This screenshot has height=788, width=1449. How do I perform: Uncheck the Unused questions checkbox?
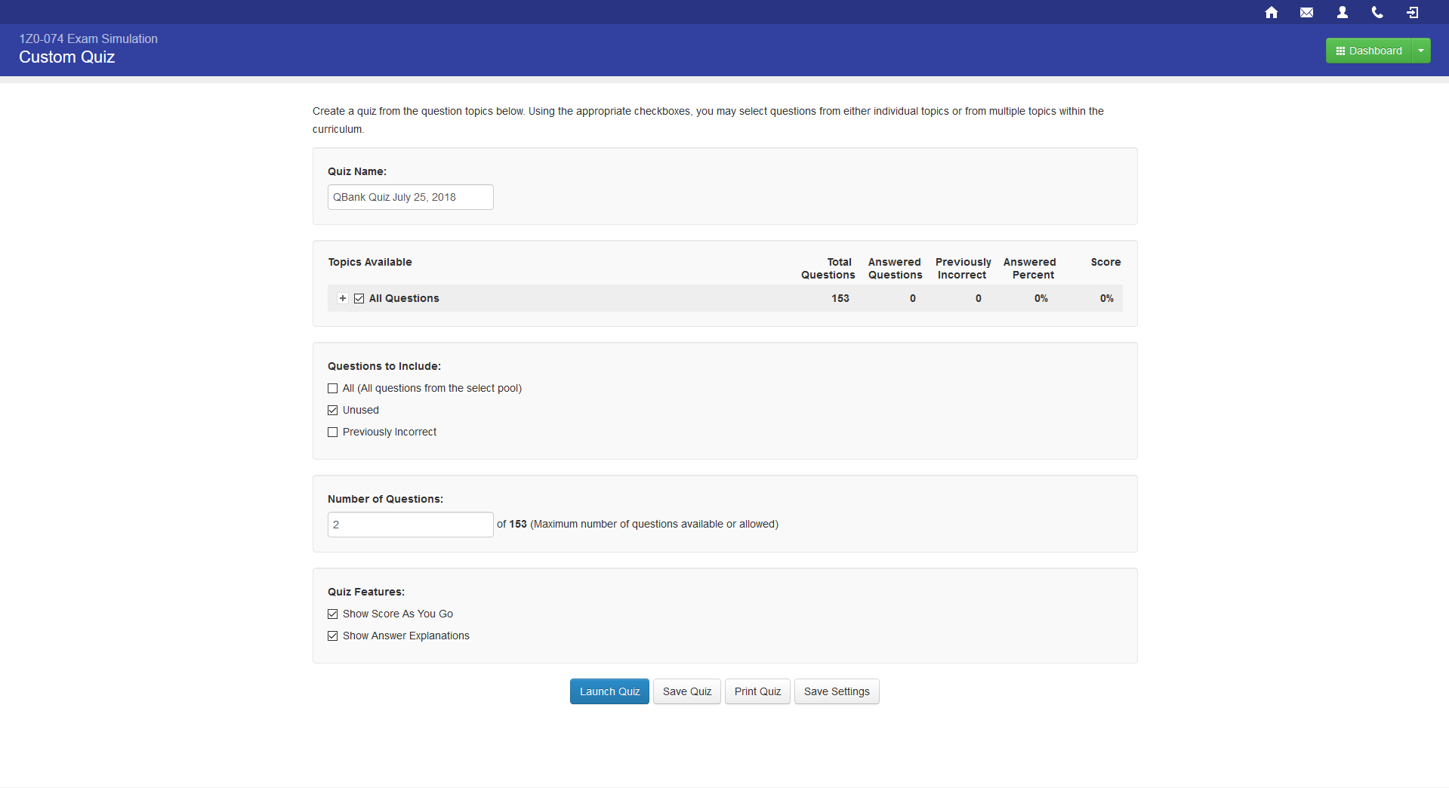pyautogui.click(x=333, y=410)
